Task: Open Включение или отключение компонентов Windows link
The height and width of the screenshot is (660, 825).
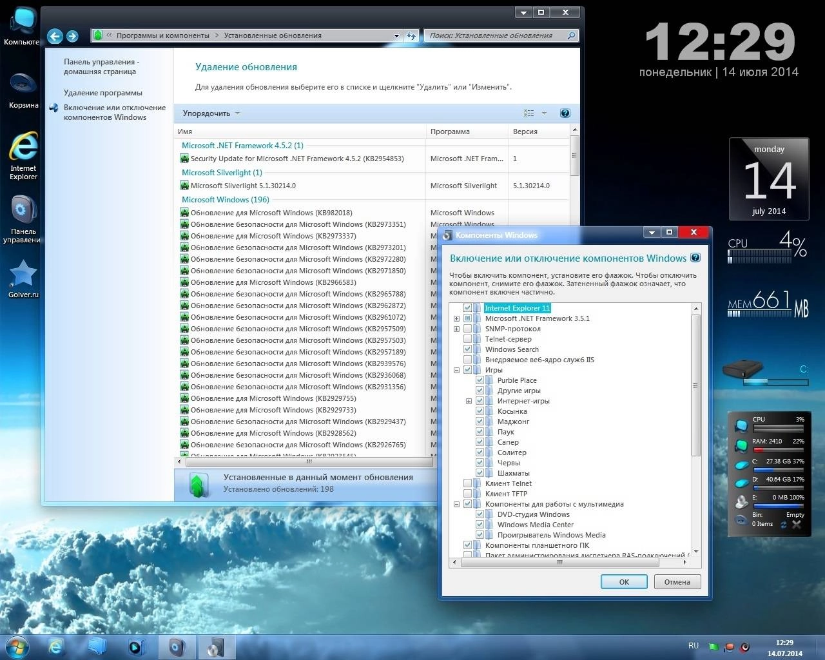Action: click(x=115, y=112)
